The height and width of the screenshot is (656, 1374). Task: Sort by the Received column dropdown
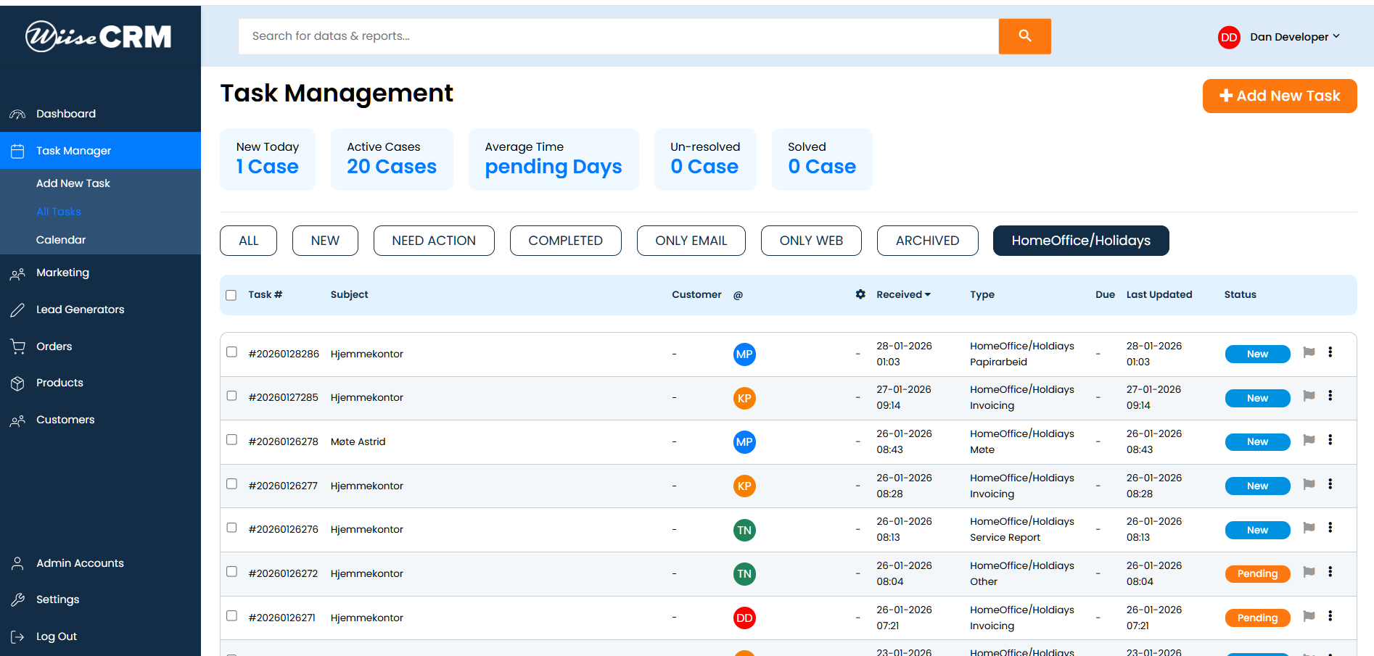(903, 294)
